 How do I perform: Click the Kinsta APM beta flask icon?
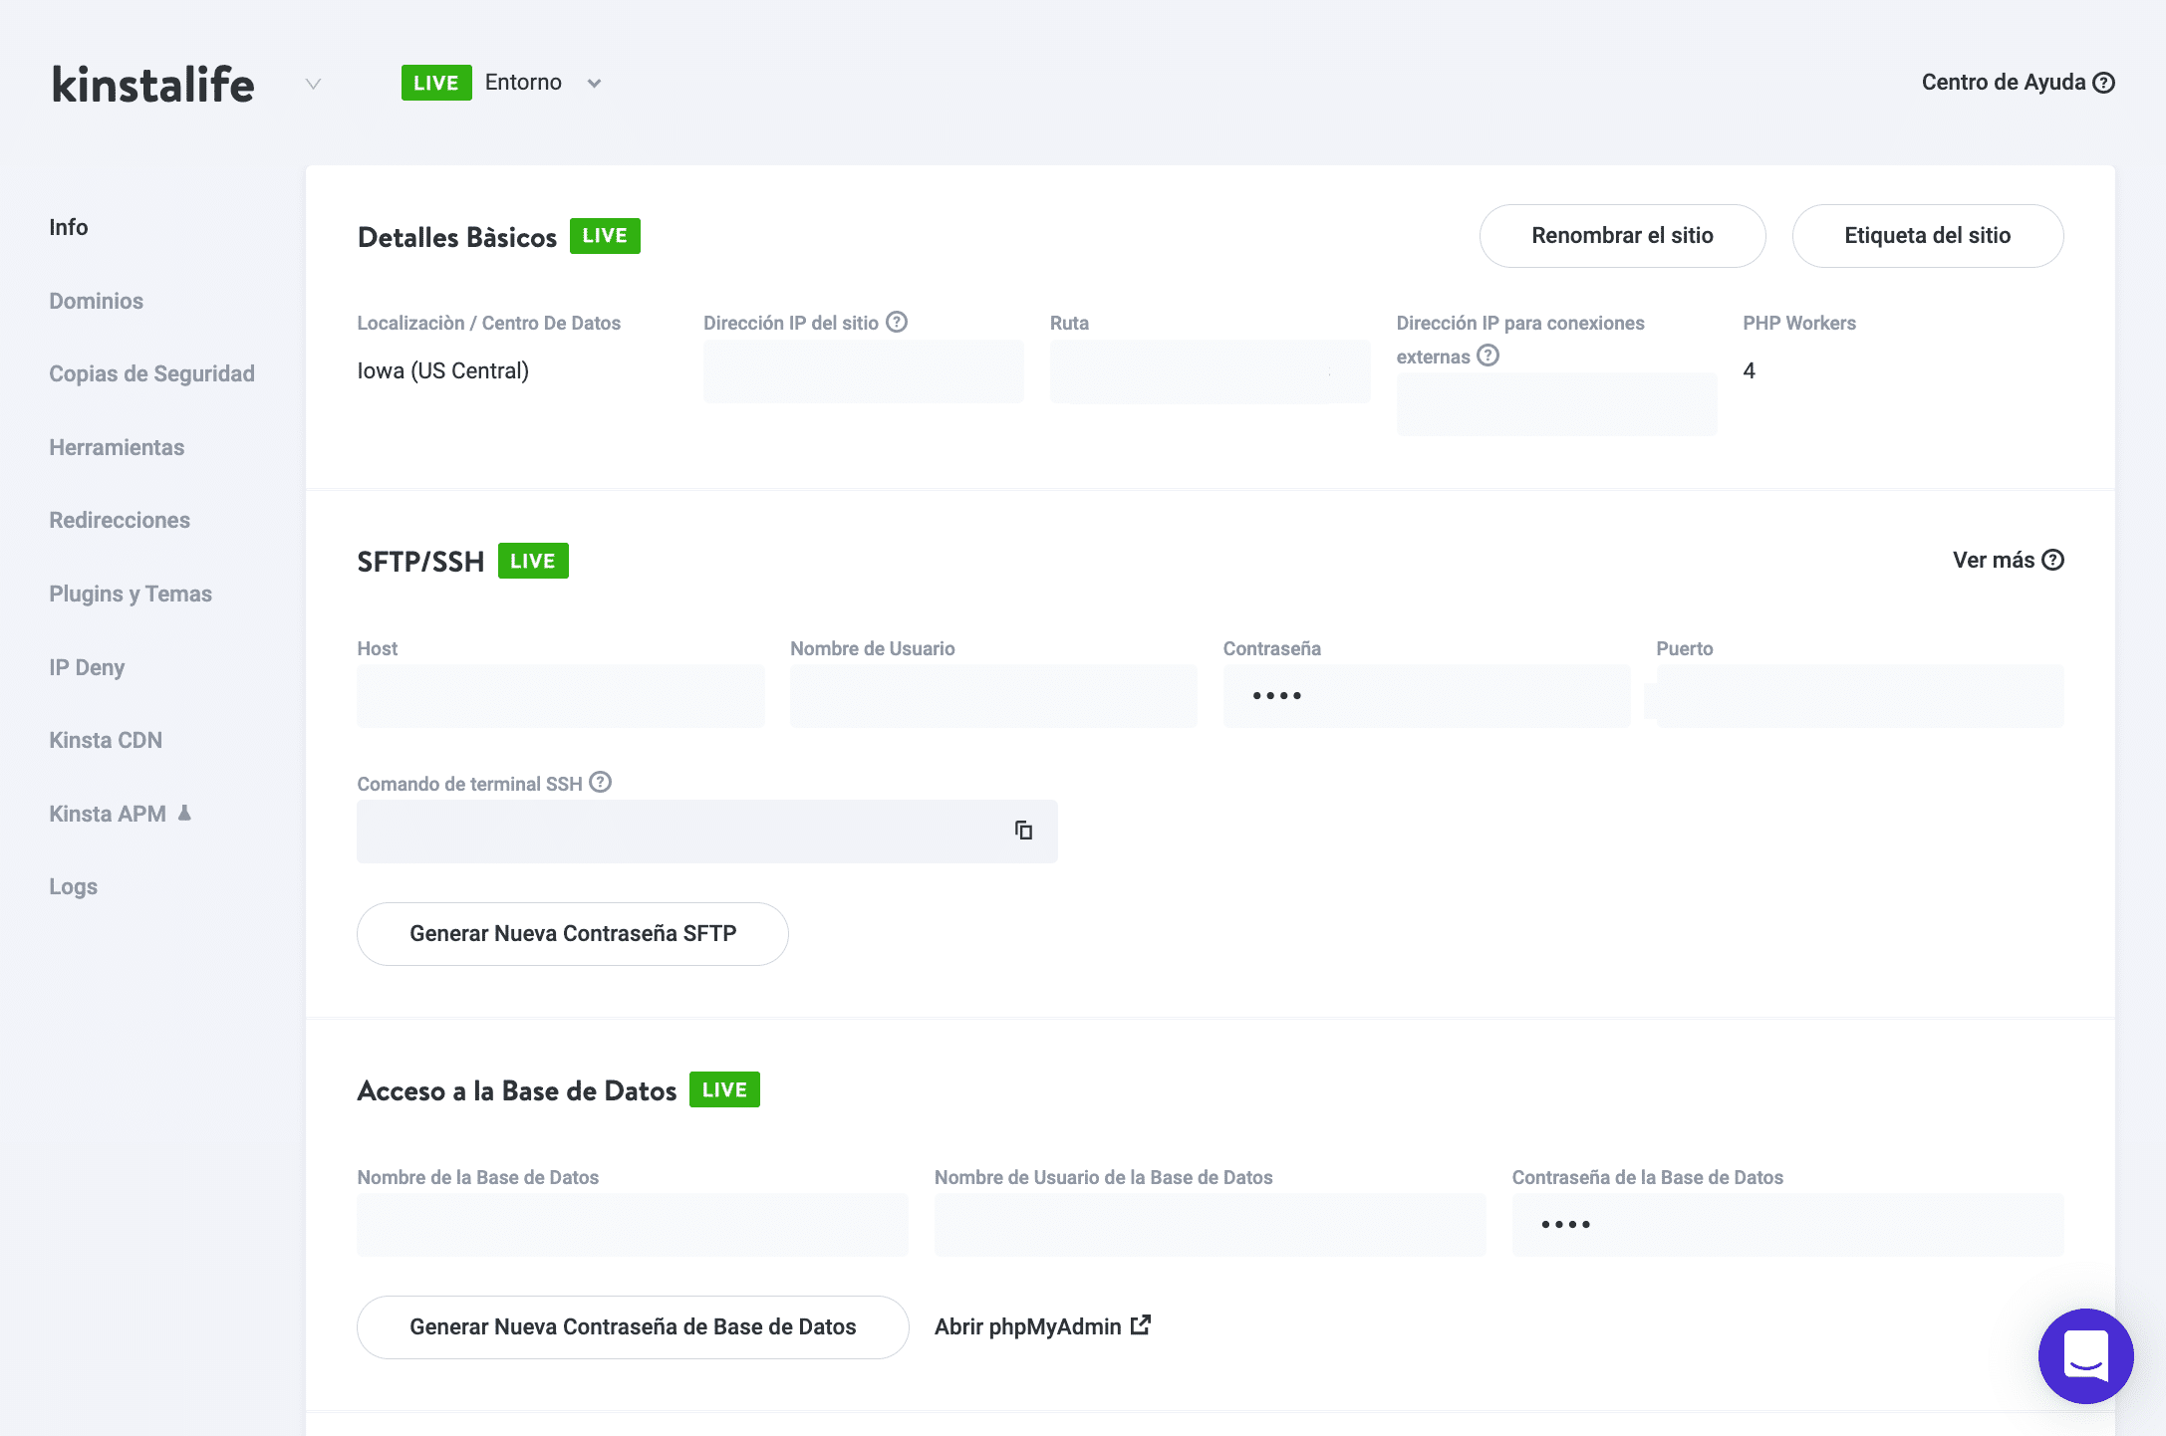coord(184,814)
